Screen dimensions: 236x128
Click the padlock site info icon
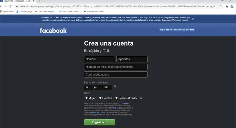coord(17,7)
